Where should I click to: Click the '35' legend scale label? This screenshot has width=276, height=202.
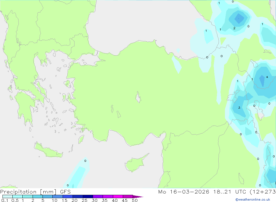(x=105, y=200)
